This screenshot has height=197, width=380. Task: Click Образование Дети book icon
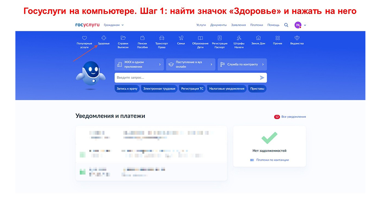pyautogui.click(x=200, y=38)
